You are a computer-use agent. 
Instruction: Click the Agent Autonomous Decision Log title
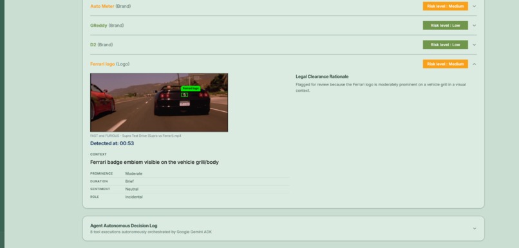[124, 226]
